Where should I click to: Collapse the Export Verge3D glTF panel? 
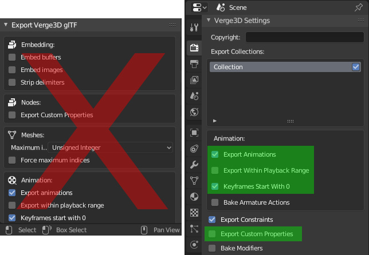click(6, 25)
